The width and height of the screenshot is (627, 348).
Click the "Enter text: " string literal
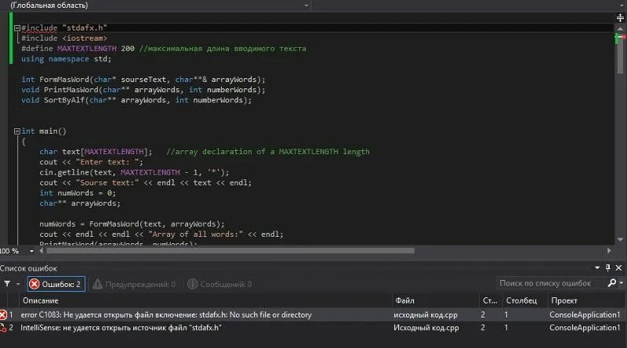tap(107, 162)
